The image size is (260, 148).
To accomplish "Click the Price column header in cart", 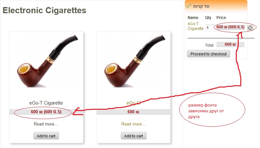I will [x=221, y=17].
